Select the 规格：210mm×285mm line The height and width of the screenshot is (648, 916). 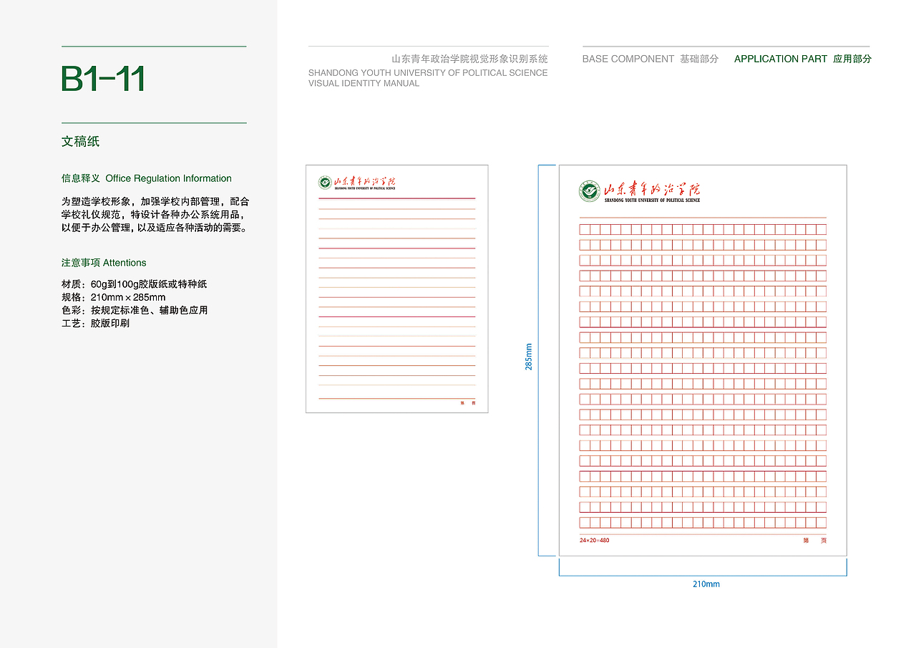113,297
